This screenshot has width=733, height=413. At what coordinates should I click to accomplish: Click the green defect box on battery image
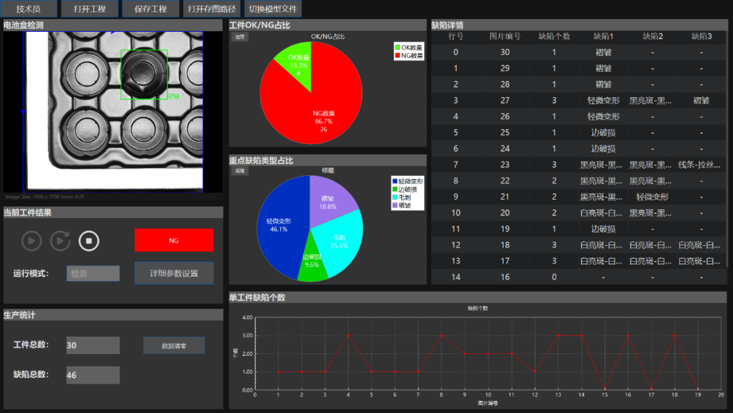144,75
